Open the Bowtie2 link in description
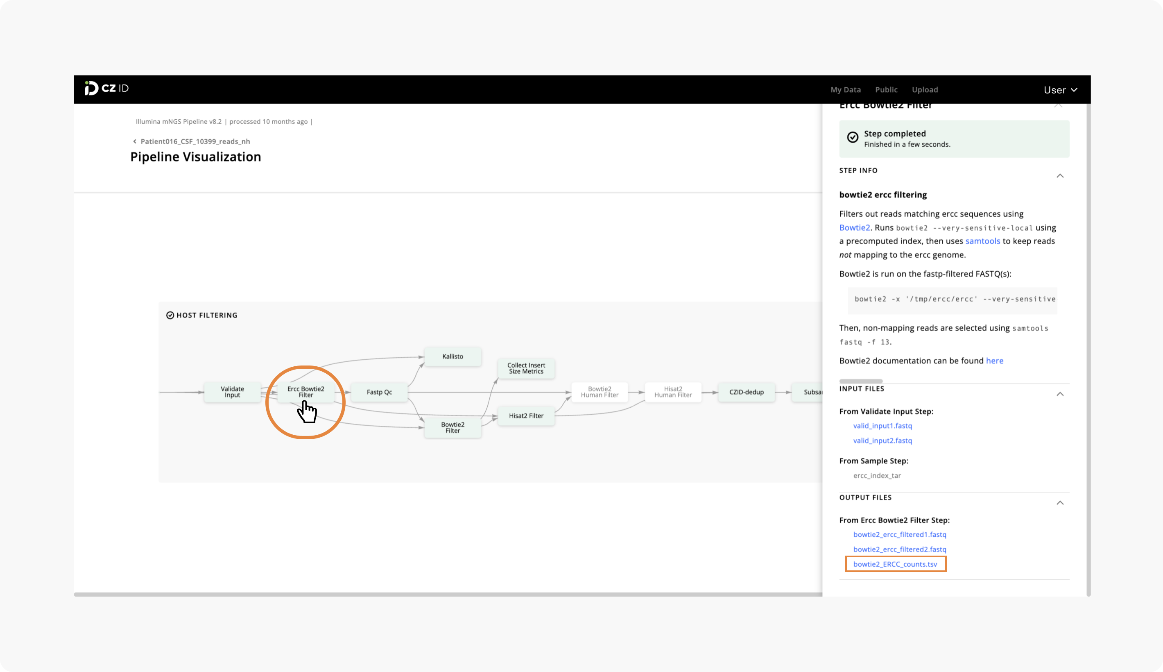This screenshot has width=1163, height=672. (x=854, y=227)
